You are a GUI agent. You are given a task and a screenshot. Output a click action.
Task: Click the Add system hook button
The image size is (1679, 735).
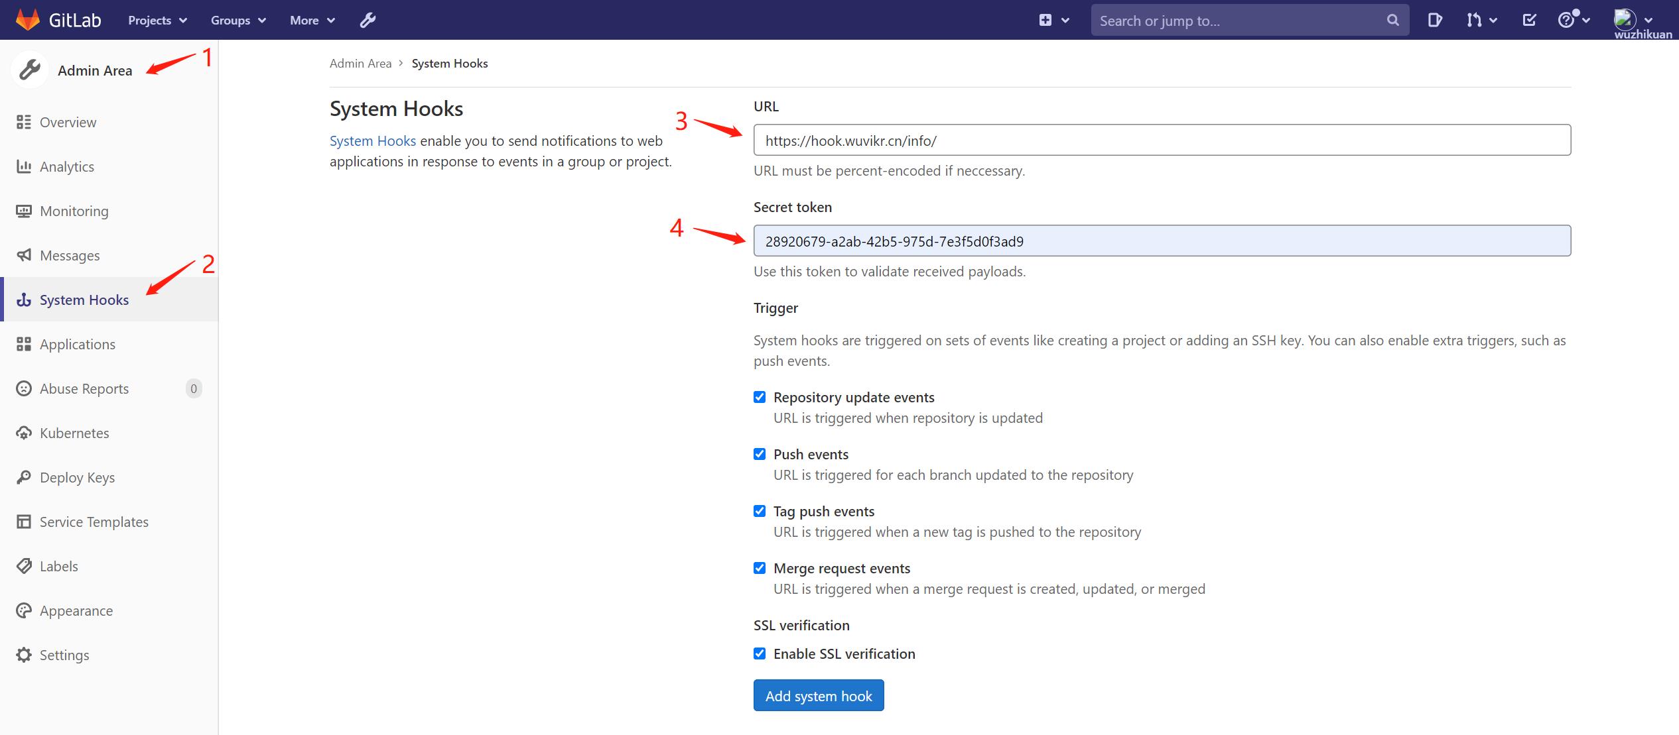[x=818, y=695]
